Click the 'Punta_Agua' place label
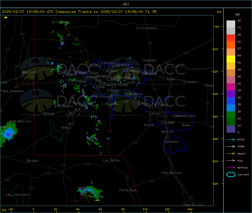 pos(128,190)
